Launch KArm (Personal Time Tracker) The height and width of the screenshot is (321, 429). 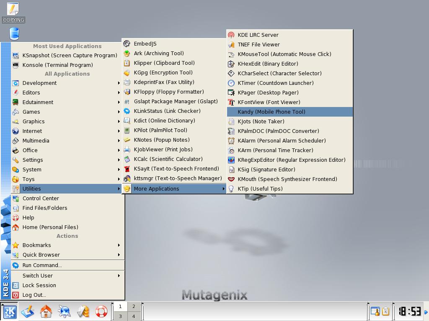point(290,150)
